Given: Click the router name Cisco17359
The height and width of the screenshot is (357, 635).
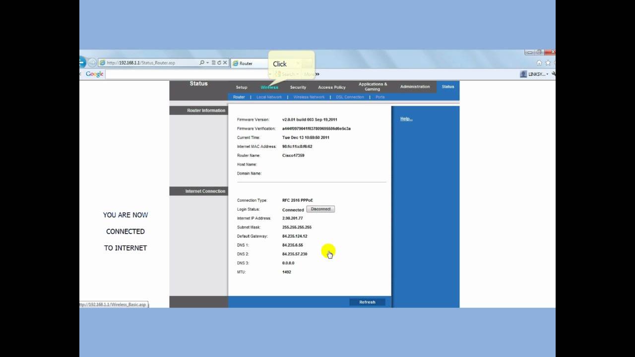Looking at the screenshot, I should pyautogui.click(x=293, y=155).
